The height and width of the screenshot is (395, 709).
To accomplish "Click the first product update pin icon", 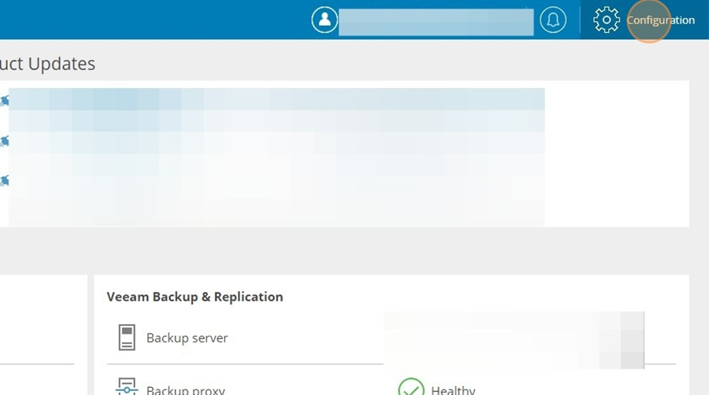I will point(4,102).
